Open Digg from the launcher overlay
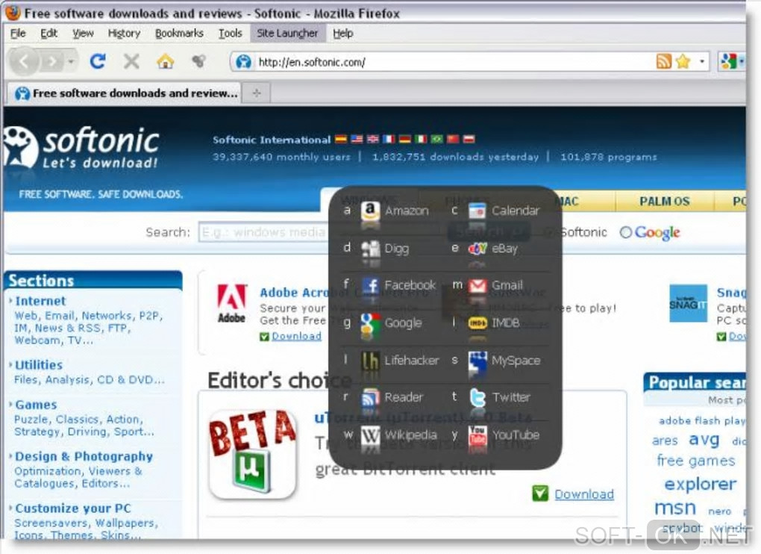This screenshot has width=761, height=554. (376, 249)
